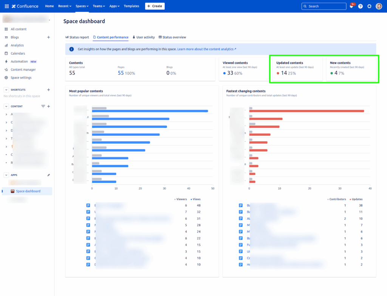Open the Spaces dropdown menu
The width and height of the screenshot is (387, 296).
82,6
